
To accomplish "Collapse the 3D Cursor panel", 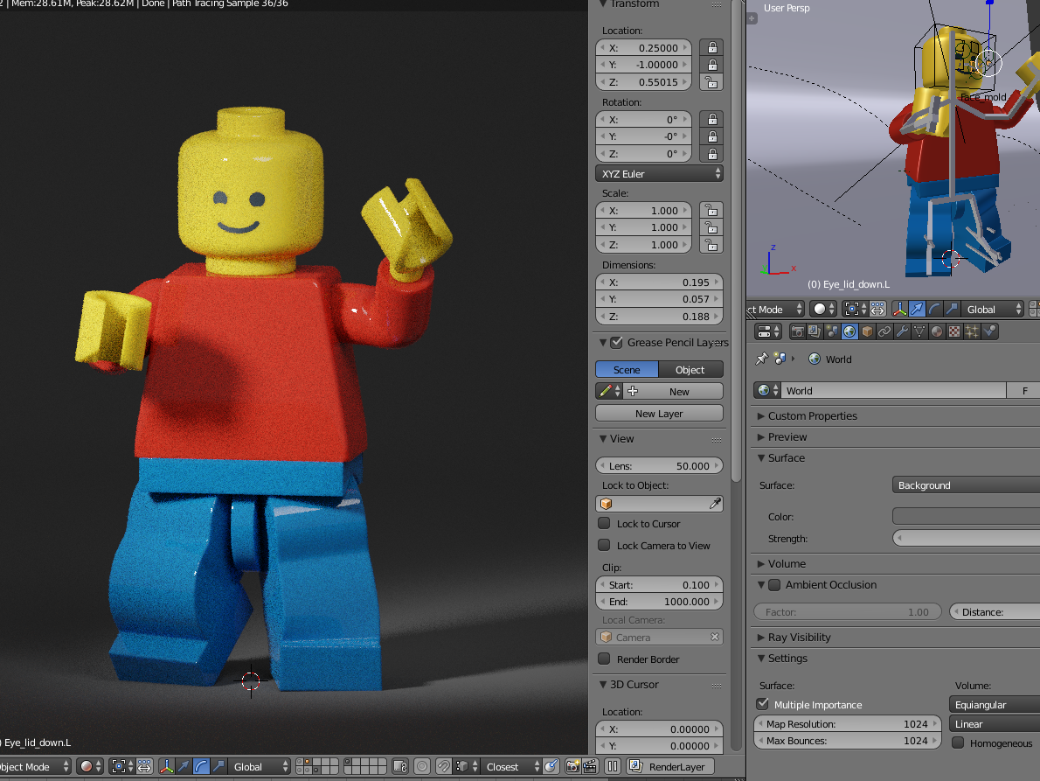I will [603, 684].
